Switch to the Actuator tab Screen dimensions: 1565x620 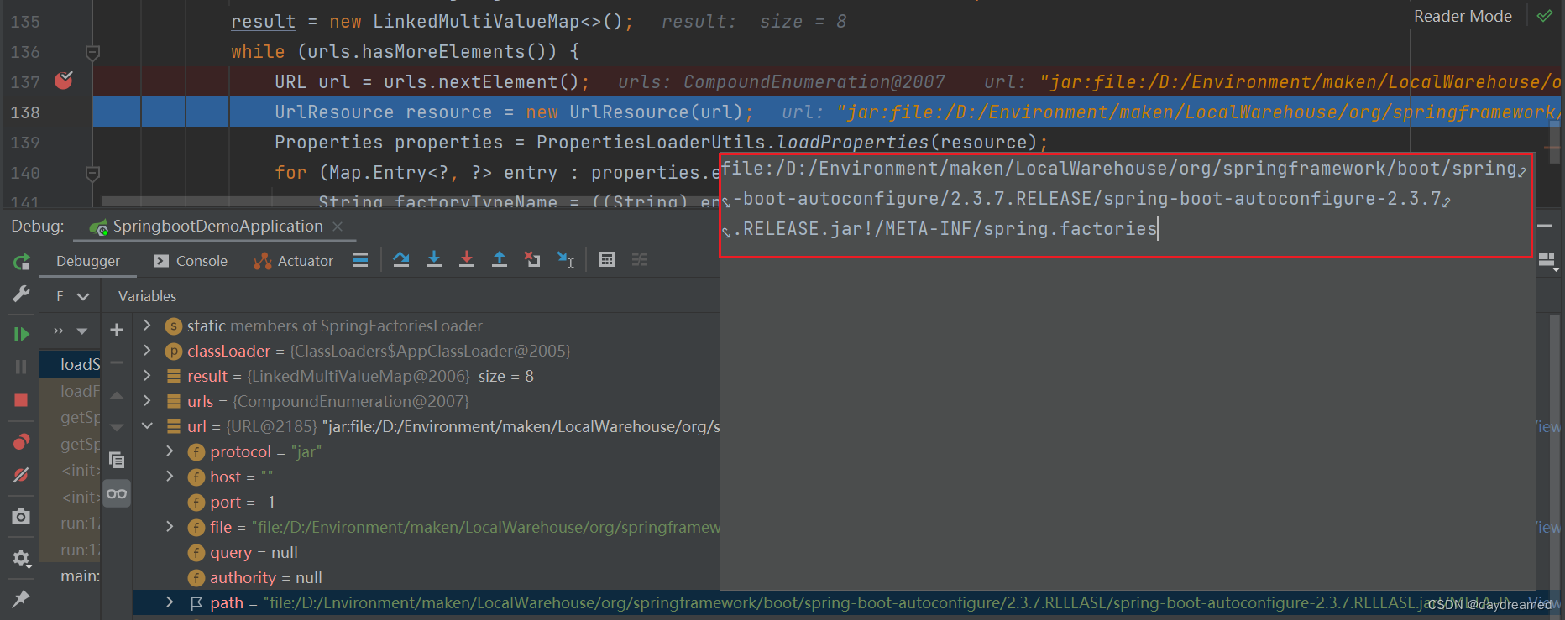point(294,261)
